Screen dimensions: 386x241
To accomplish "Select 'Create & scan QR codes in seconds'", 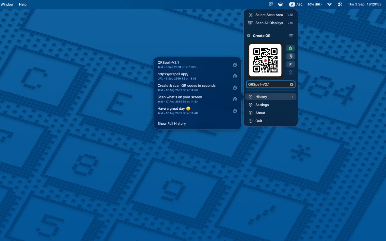I will tap(186, 86).
